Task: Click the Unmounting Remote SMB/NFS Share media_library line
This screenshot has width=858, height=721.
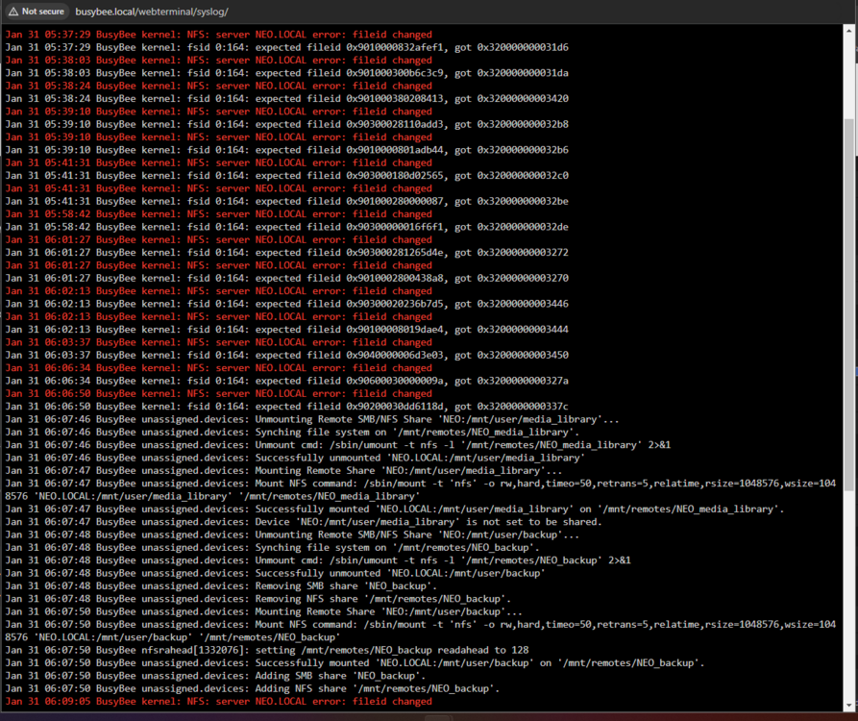Action: click(x=312, y=419)
